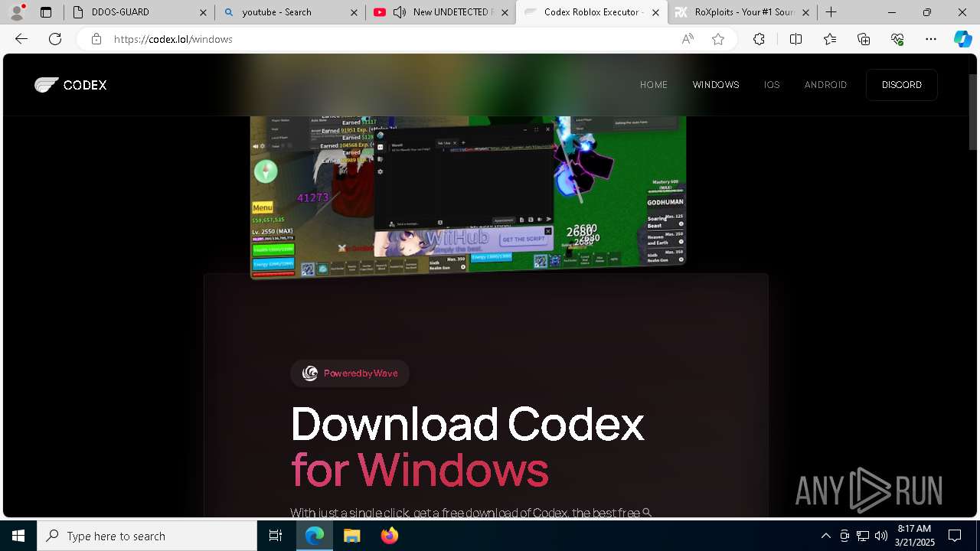Screen dimensions: 980x551
Task: Open the Windows Start menu
Action: [x=18, y=536]
